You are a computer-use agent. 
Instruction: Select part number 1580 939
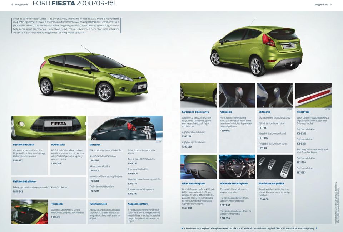pos(225,130)
